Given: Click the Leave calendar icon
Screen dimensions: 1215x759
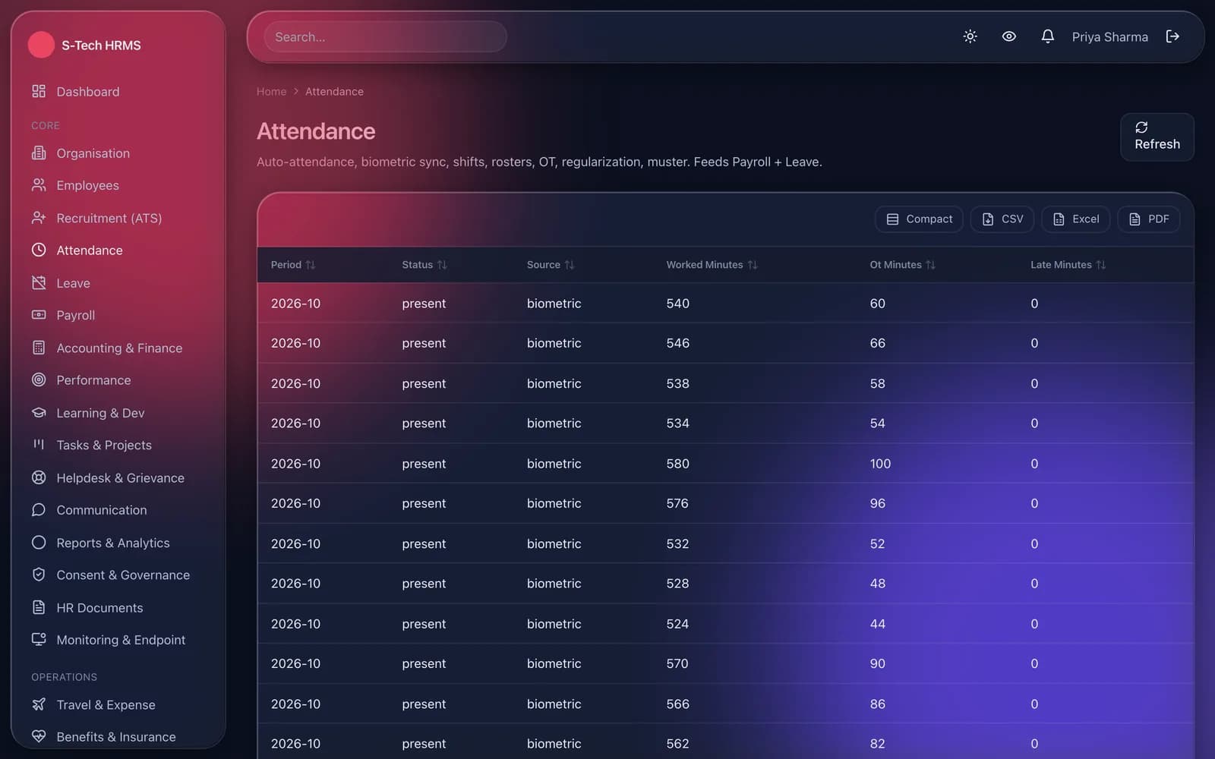Looking at the screenshot, I should pyautogui.click(x=39, y=283).
